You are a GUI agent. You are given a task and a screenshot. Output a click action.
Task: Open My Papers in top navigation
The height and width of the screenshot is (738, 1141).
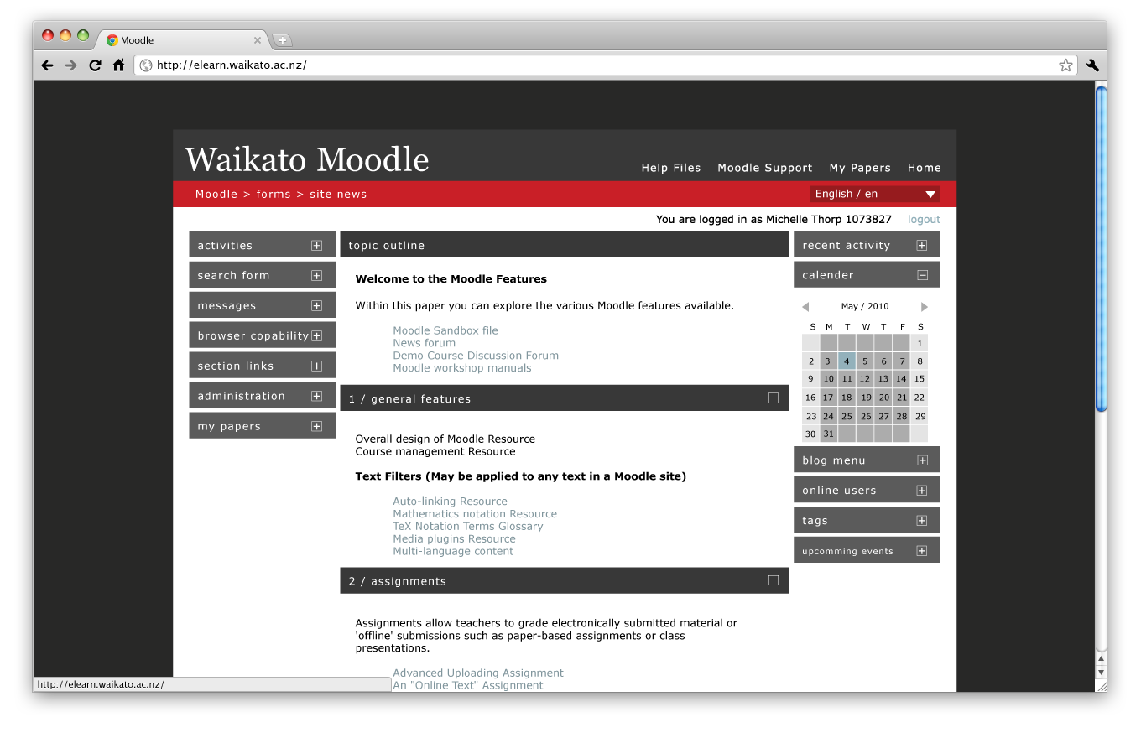[x=860, y=168]
